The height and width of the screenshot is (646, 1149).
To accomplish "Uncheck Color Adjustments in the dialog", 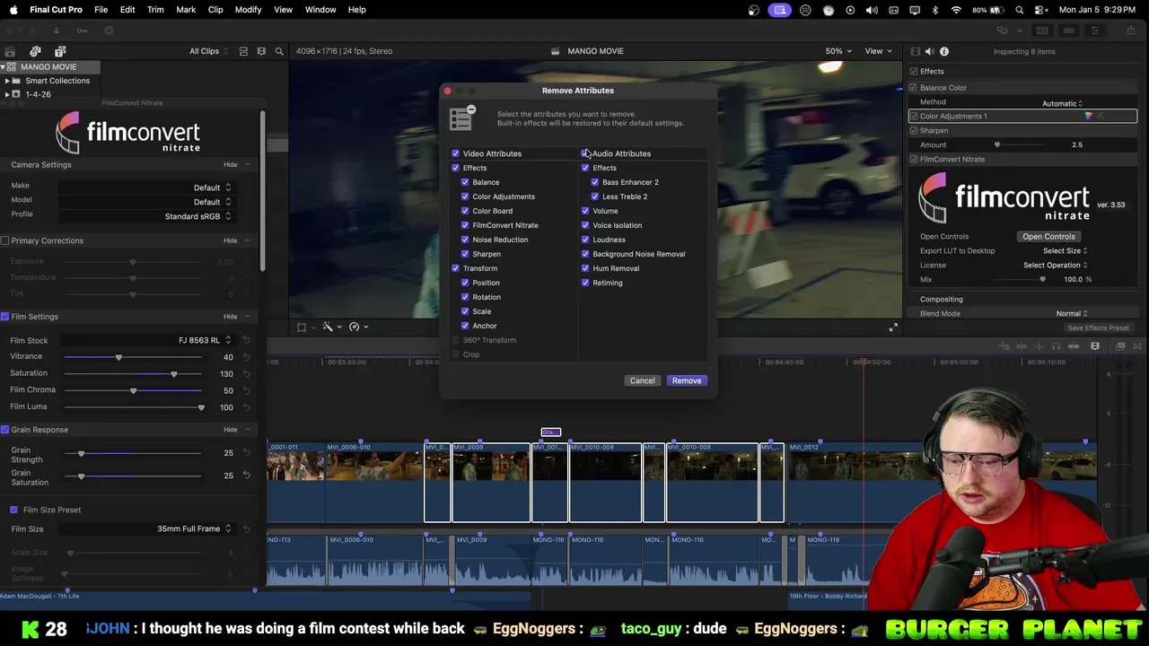I will click(x=465, y=196).
